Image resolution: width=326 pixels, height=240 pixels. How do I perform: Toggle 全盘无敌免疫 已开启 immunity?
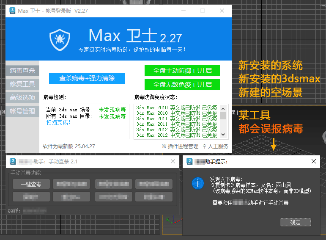click(182, 84)
